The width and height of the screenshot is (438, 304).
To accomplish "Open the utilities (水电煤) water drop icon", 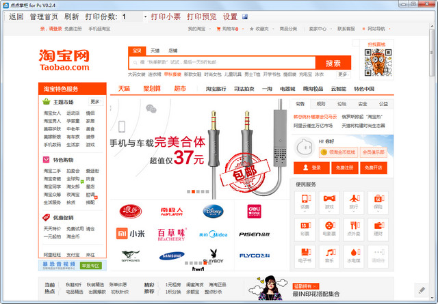I will tap(354, 253).
